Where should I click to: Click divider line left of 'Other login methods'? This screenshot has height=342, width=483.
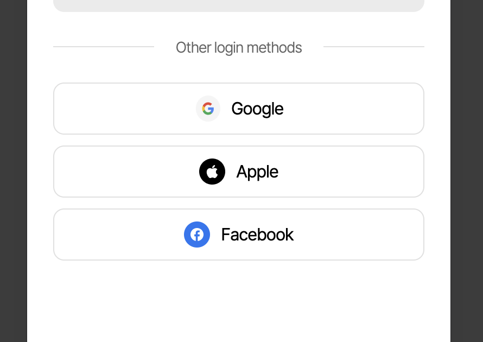coord(103,47)
